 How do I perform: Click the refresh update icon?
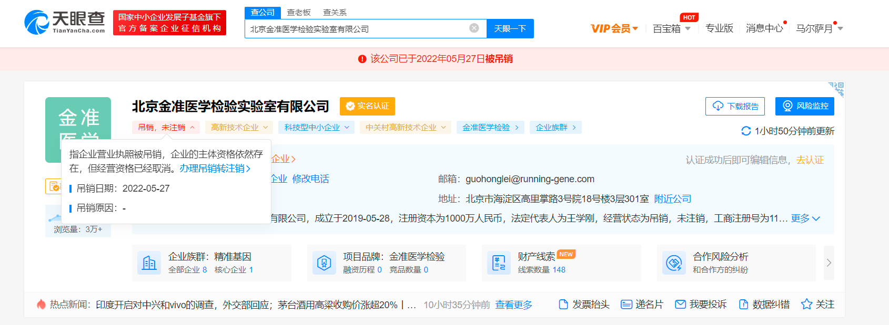746,131
